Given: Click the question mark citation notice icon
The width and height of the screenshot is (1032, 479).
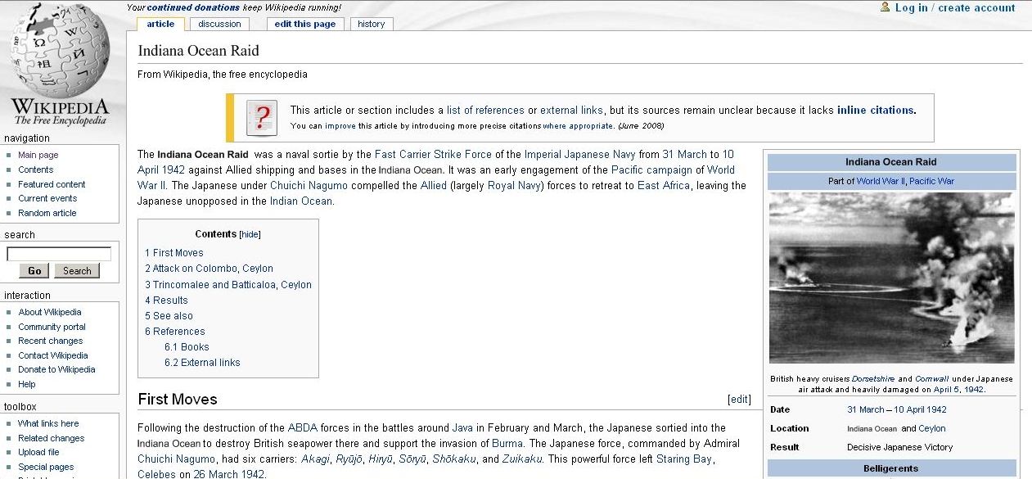Looking at the screenshot, I should 262,117.
